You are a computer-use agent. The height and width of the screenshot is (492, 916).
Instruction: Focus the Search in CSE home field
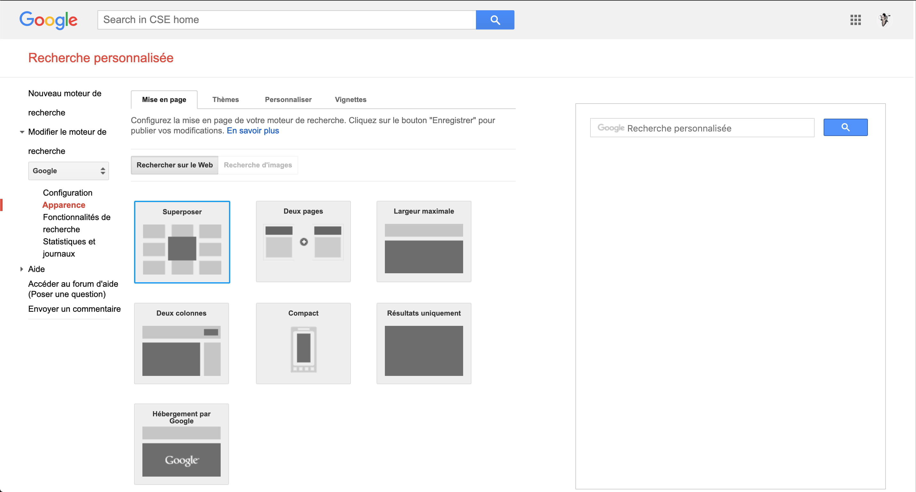pos(287,20)
